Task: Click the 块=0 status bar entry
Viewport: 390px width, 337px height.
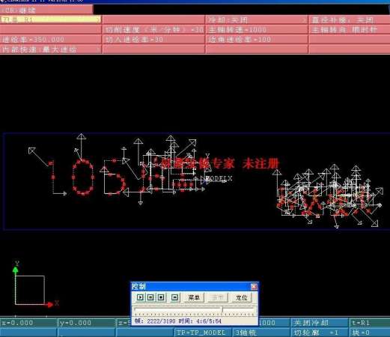Action: [370, 333]
